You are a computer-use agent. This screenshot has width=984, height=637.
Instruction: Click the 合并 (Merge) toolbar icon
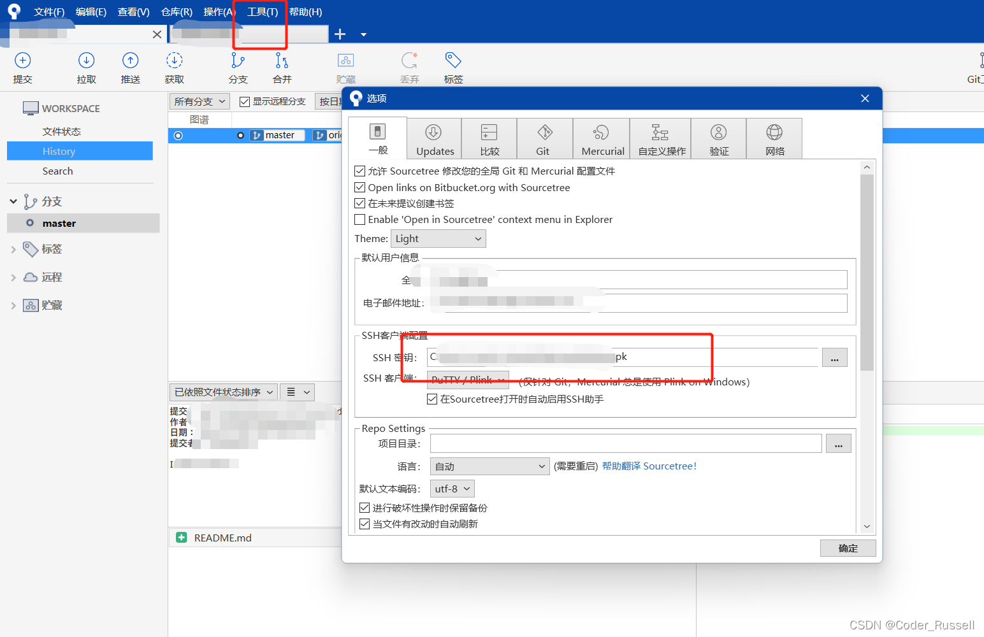pyautogui.click(x=282, y=61)
